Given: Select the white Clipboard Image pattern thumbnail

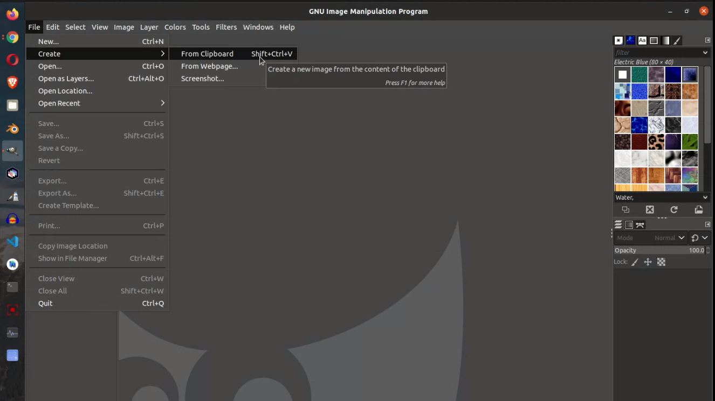Looking at the screenshot, I should [x=623, y=74].
